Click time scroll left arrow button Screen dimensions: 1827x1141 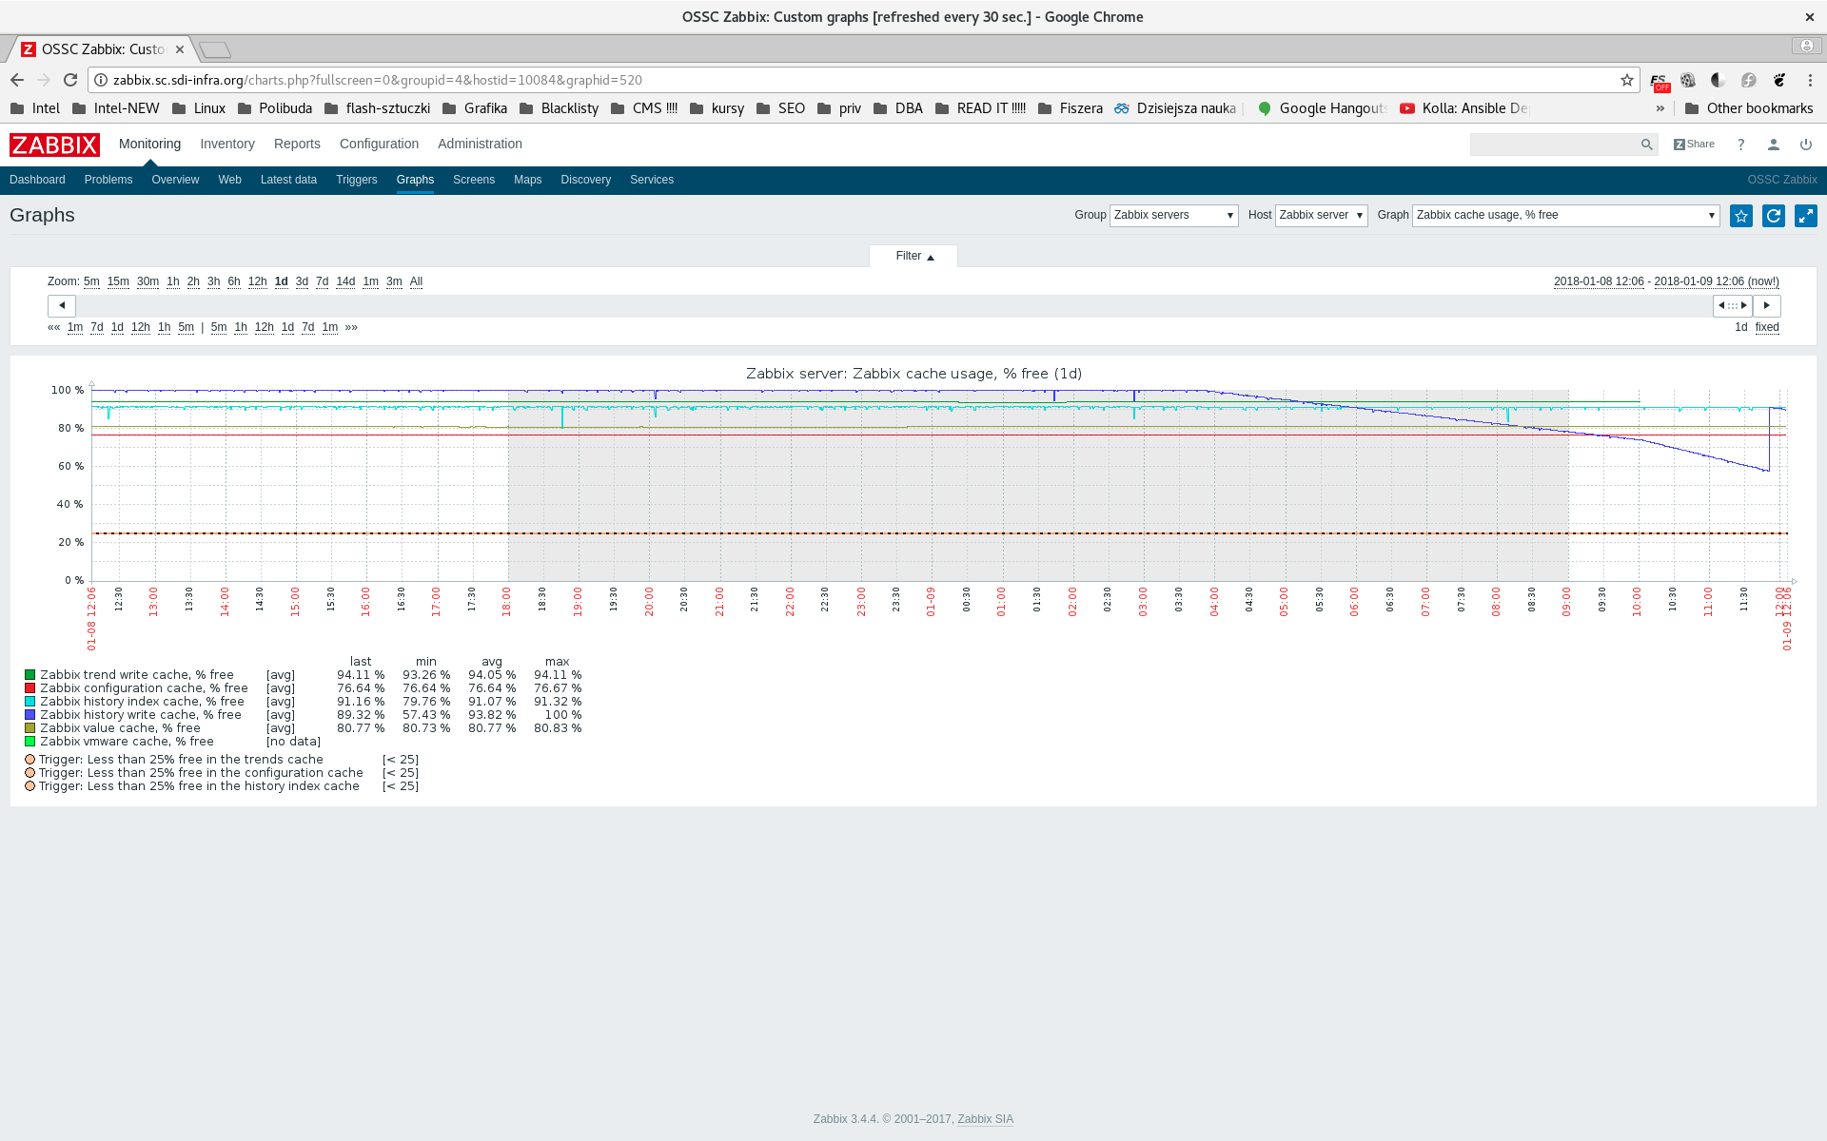pos(62,305)
